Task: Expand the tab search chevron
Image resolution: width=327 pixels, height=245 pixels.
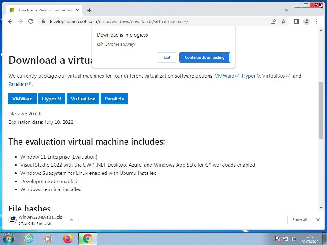Action: (x=287, y=10)
